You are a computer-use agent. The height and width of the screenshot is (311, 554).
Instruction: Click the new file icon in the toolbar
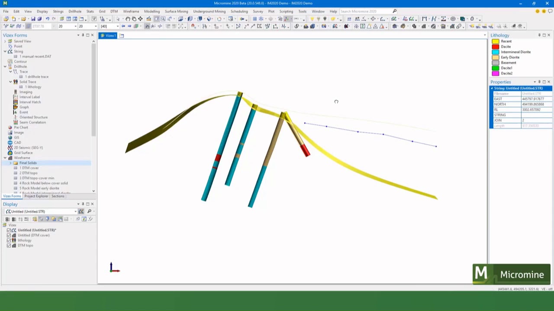[x=14, y=19]
